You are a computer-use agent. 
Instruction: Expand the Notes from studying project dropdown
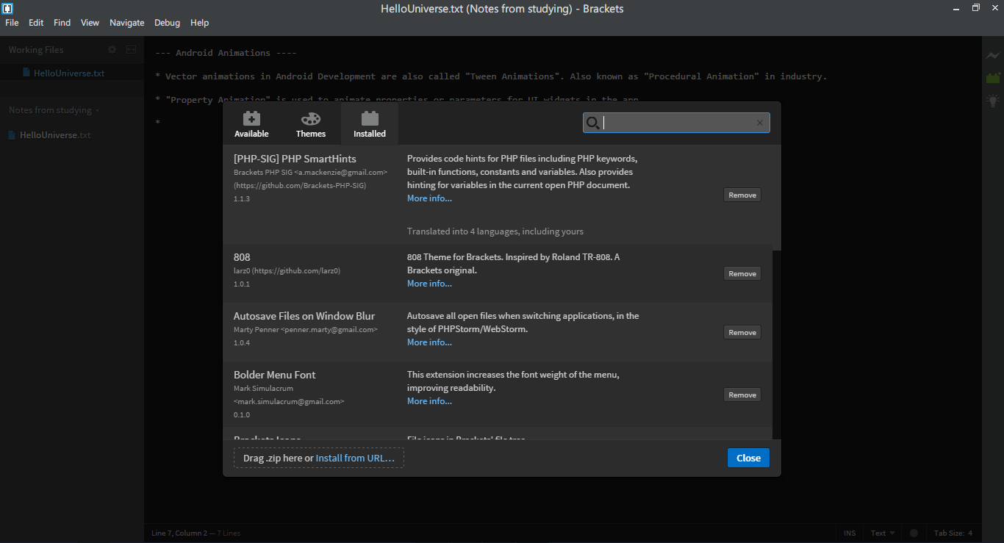point(54,110)
